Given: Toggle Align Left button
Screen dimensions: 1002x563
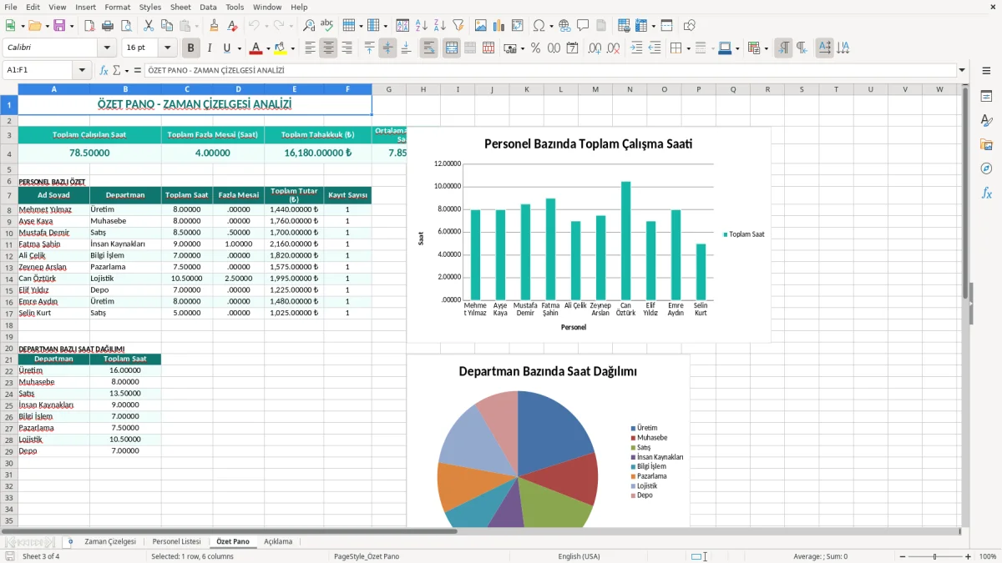Looking at the screenshot, I should (310, 48).
